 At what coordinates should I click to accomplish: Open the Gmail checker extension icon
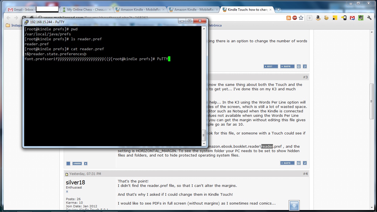[x=352, y=18]
